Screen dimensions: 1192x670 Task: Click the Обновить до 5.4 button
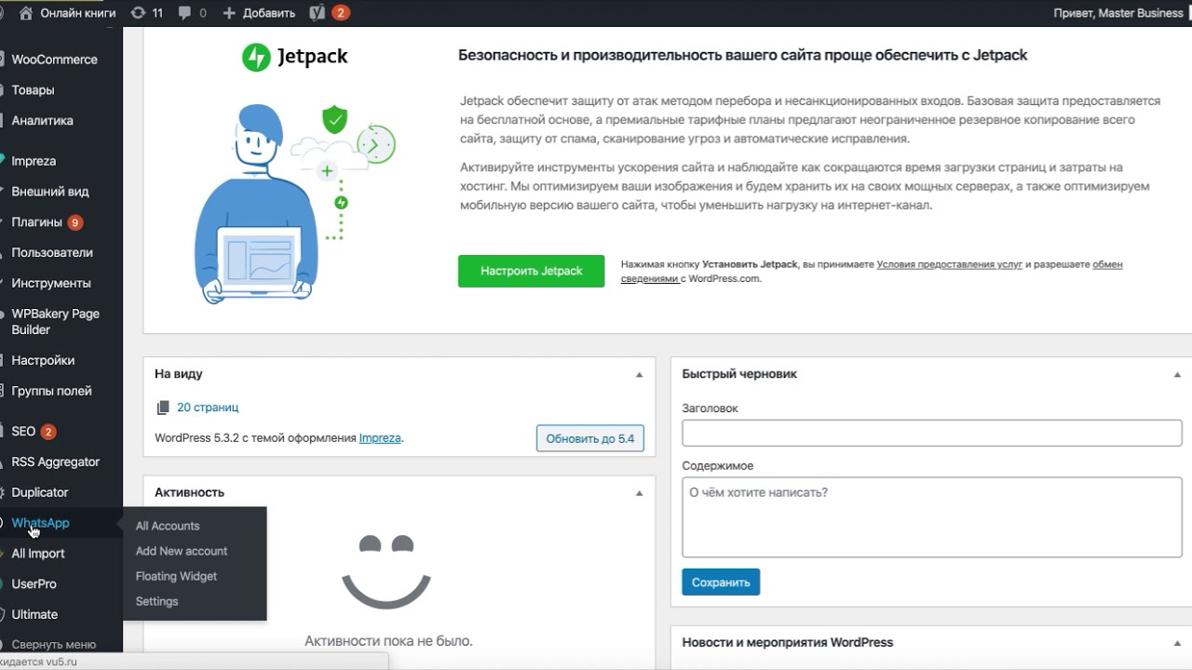(x=590, y=438)
